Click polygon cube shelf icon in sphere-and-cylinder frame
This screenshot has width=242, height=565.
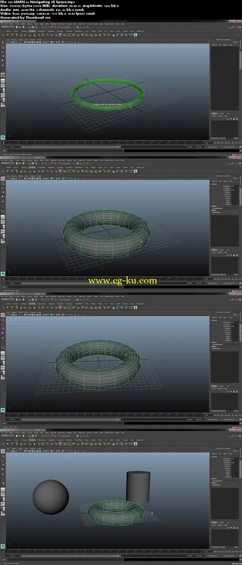[12, 444]
